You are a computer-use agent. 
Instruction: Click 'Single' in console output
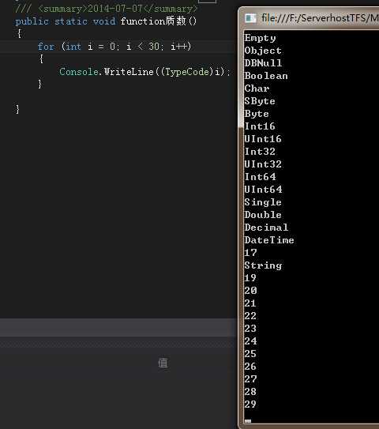pos(263,202)
